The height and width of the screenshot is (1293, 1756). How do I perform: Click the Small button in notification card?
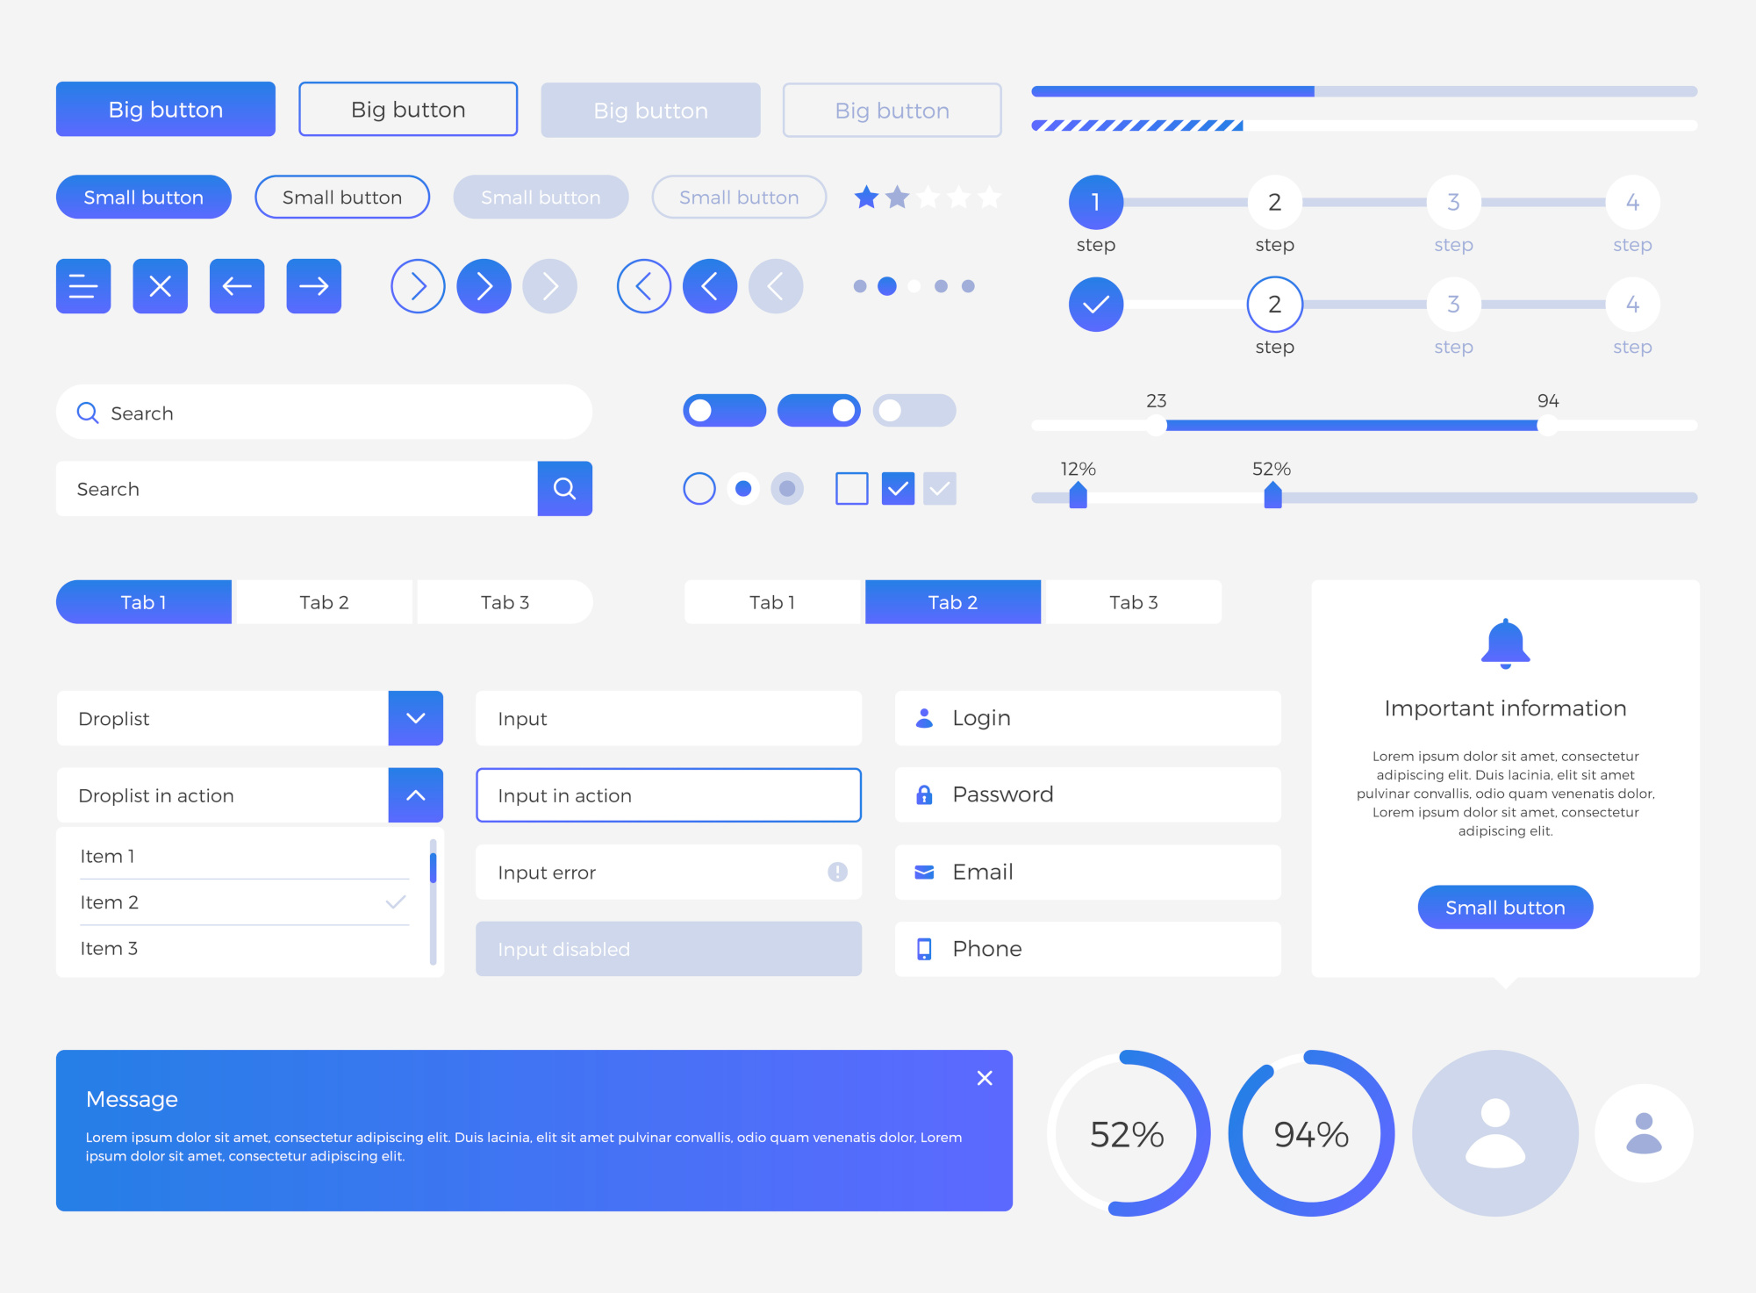tap(1505, 907)
